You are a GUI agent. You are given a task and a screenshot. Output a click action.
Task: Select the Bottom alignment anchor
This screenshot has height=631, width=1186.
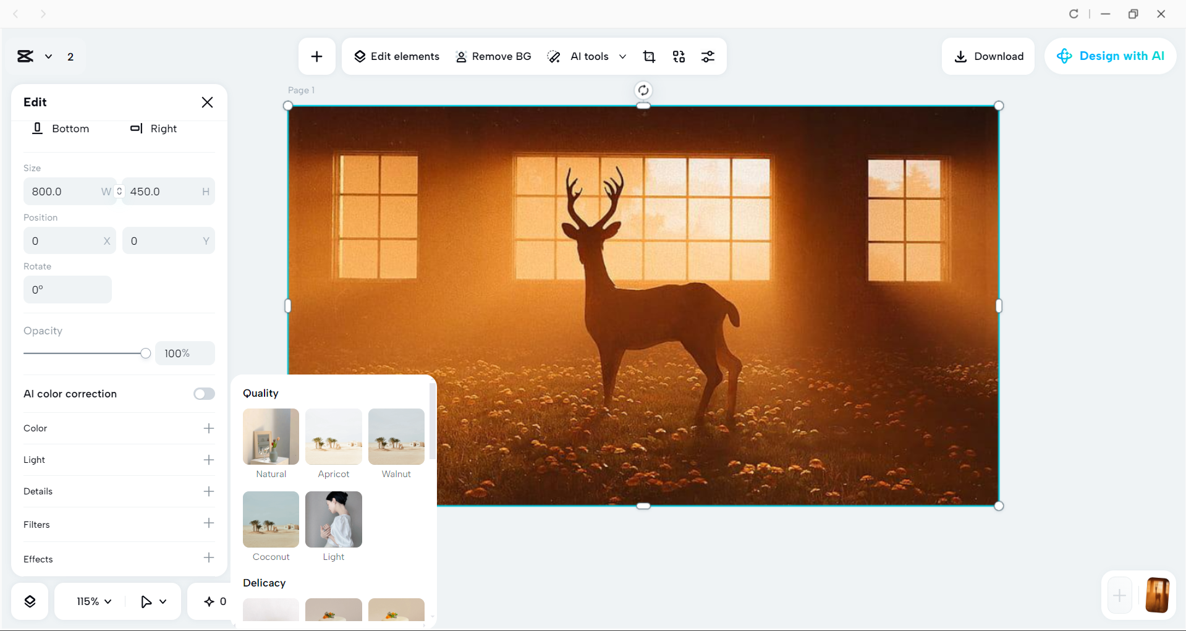coord(60,129)
